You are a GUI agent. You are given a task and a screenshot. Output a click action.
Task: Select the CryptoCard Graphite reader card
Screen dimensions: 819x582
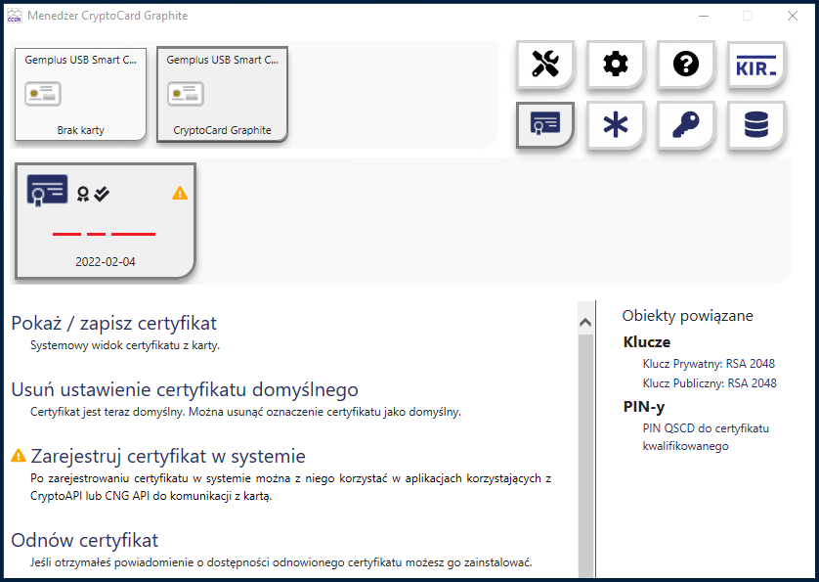pos(222,94)
